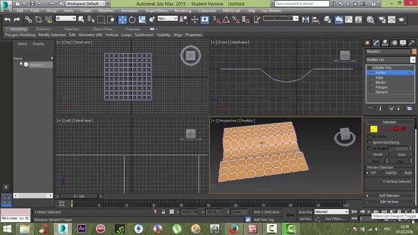This screenshot has width=418, height=235.
Task: Open Select by Name dialog icon
Action: tap(91, 20)
